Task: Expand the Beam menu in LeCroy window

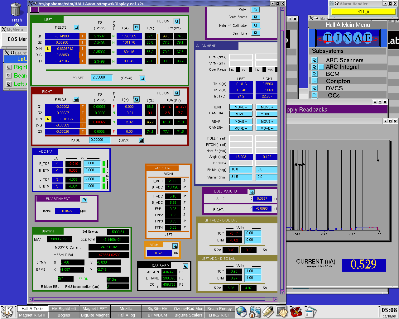Action: 9,76
